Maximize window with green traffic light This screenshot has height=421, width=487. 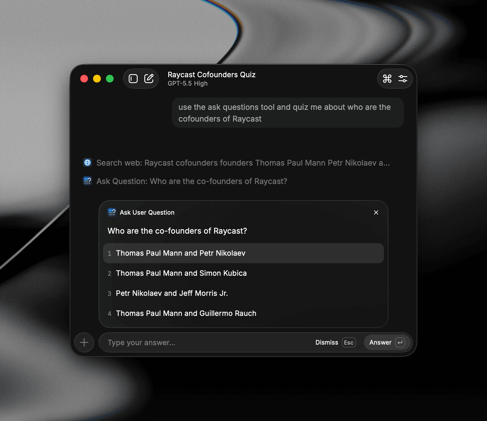point(110,79)
